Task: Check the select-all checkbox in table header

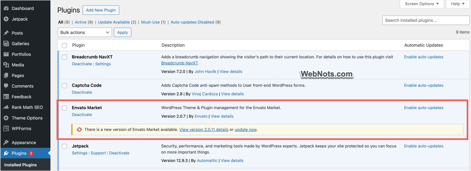Action: click(65, 45)
